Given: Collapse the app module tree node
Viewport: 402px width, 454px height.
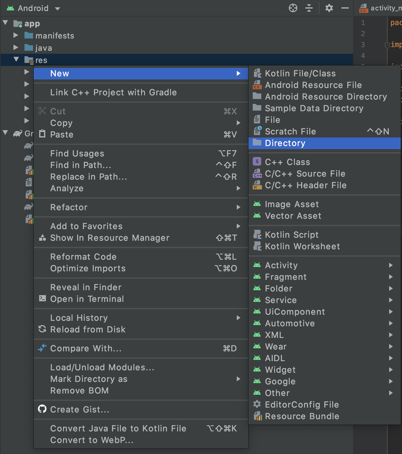Looking at the screenshot, I should pyautogui.click(x=5, y=23).
